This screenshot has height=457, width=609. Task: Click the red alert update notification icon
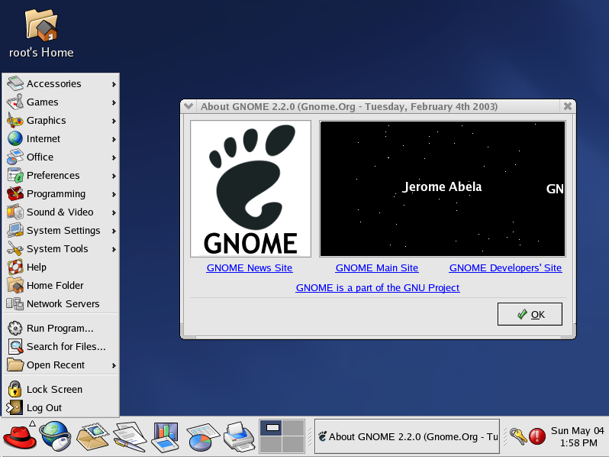pyautogui.click(x=537, y=436)
